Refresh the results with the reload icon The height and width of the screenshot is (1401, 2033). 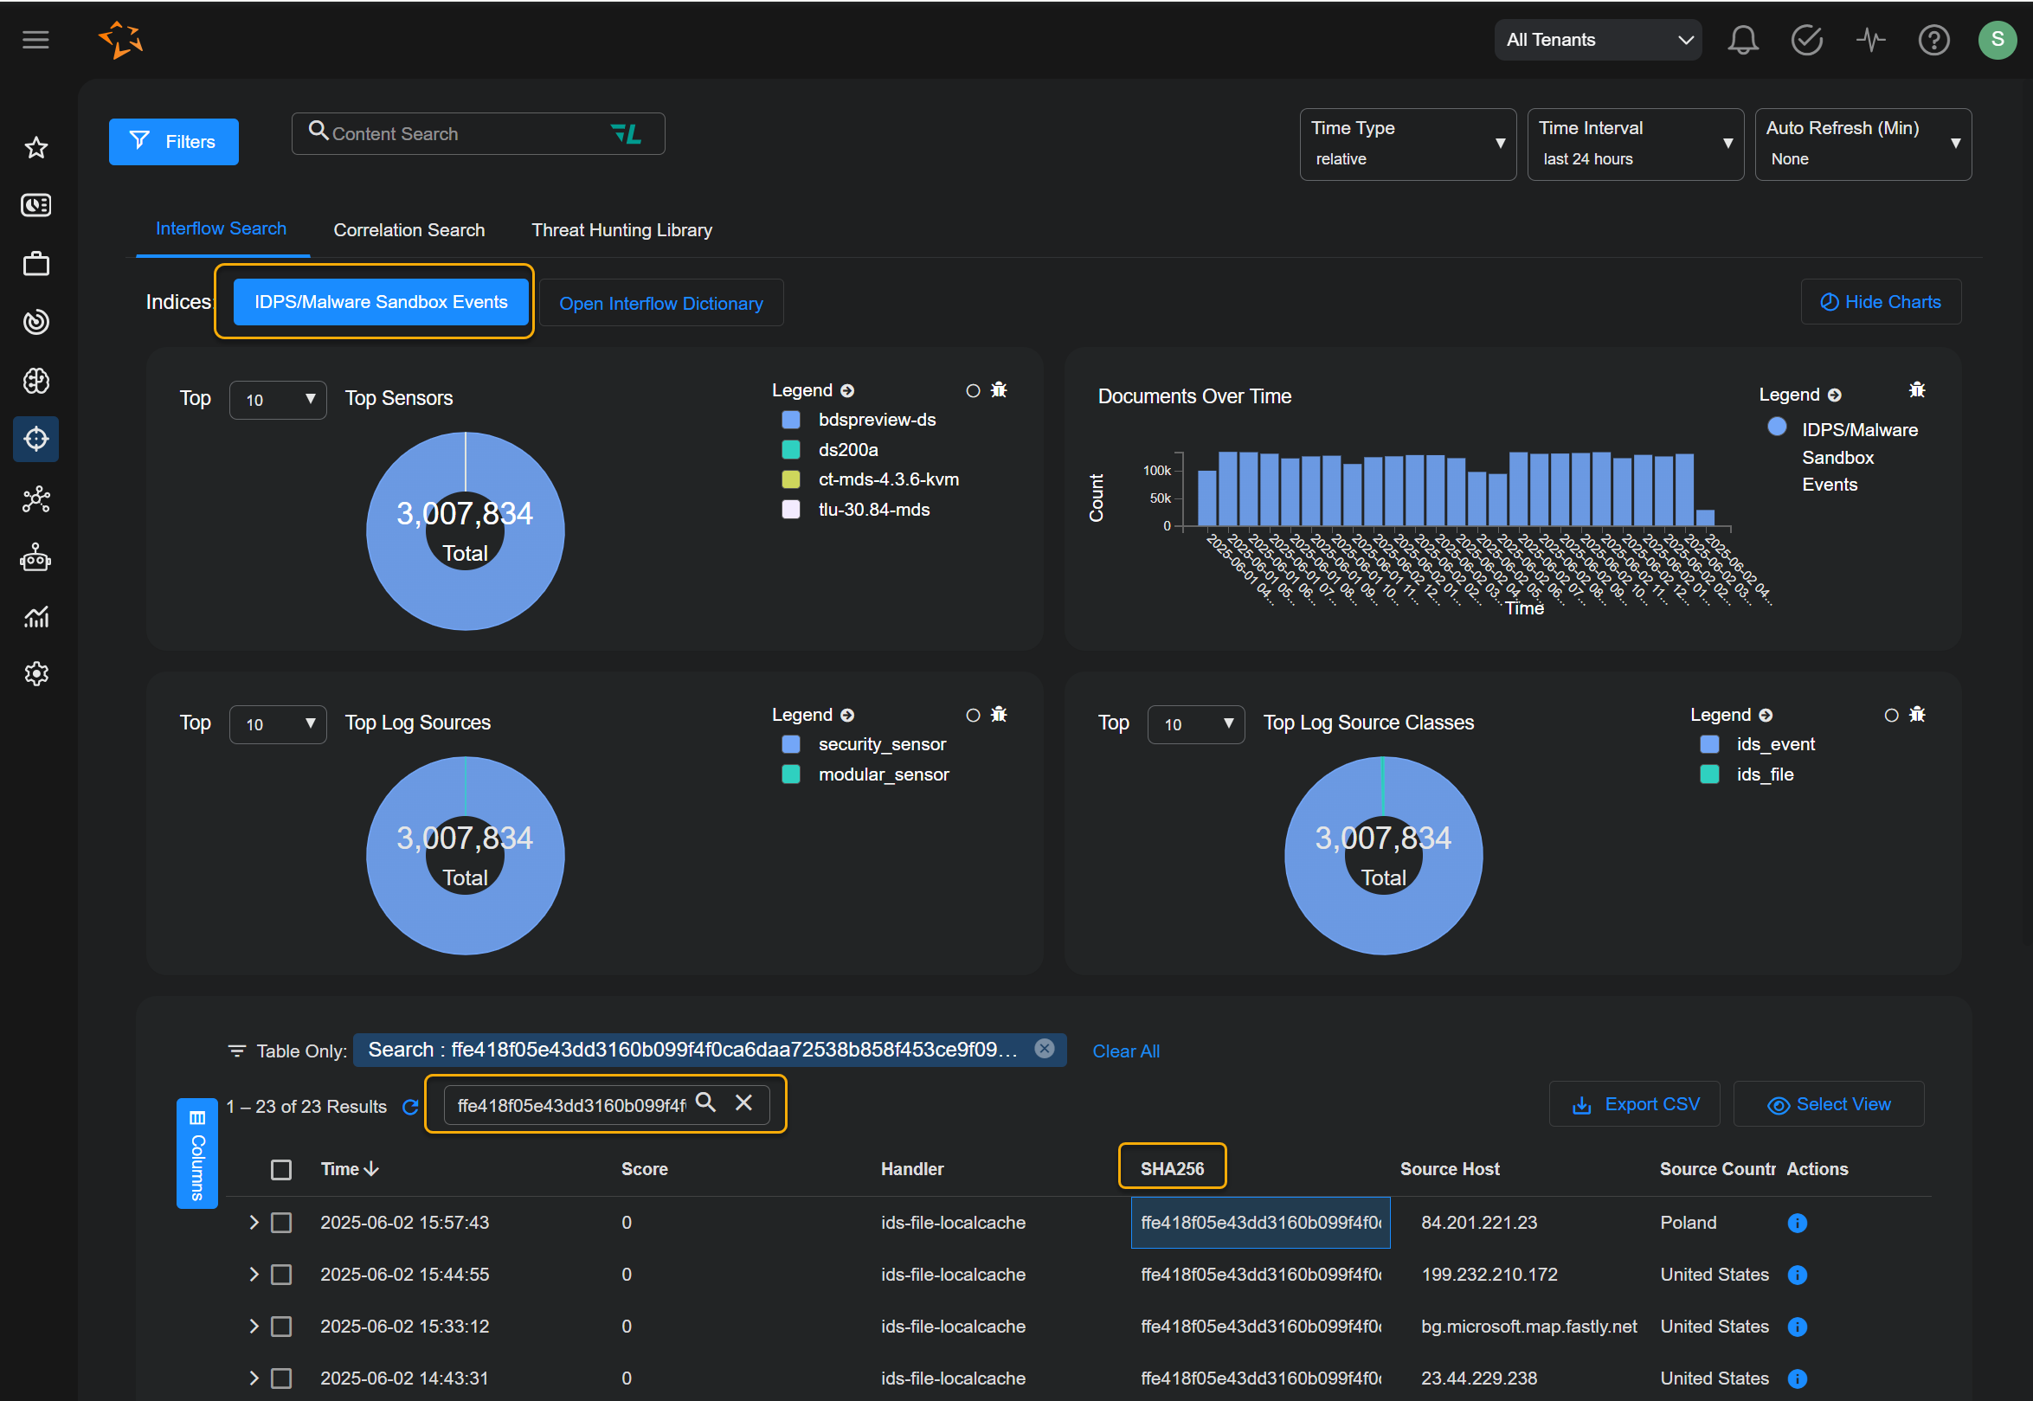pos(410,1107)
